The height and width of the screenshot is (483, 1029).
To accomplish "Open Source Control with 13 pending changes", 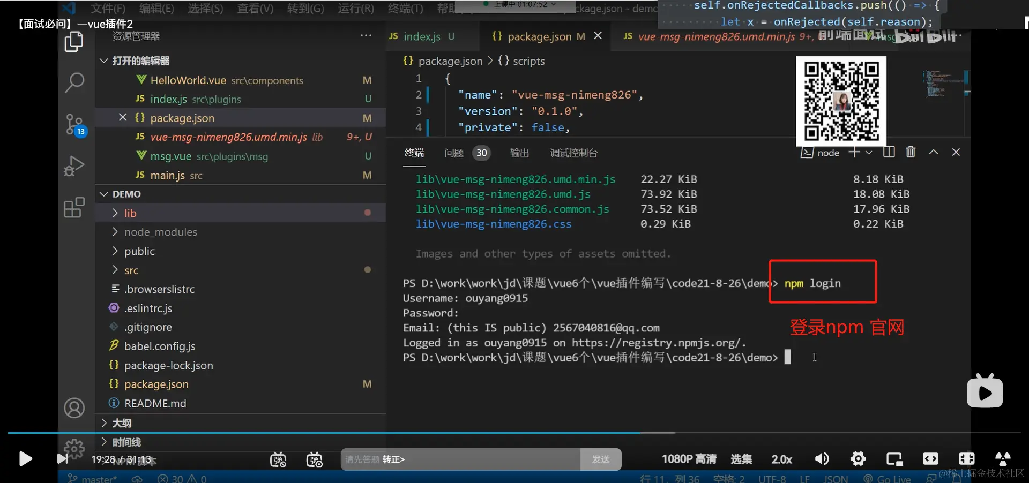I will click(75, 125).
